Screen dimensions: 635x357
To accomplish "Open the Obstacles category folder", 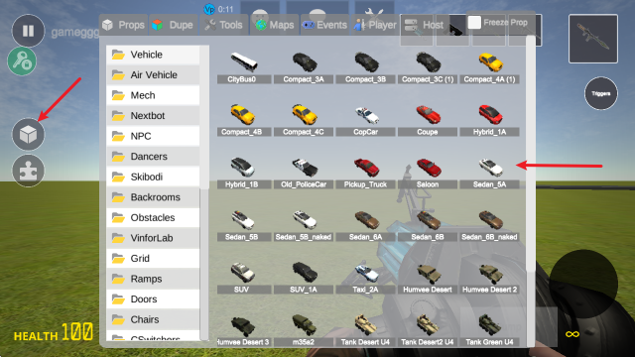I will (x=153, y=218).
